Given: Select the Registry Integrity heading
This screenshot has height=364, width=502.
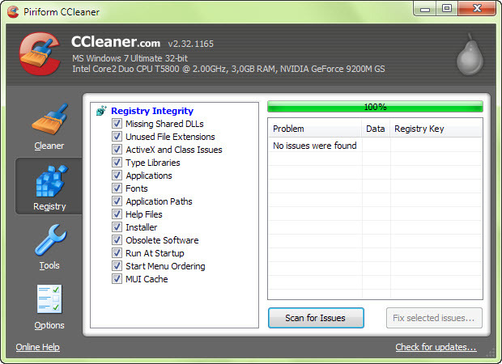Looking at the screenshot, I should tap(152, 111).
